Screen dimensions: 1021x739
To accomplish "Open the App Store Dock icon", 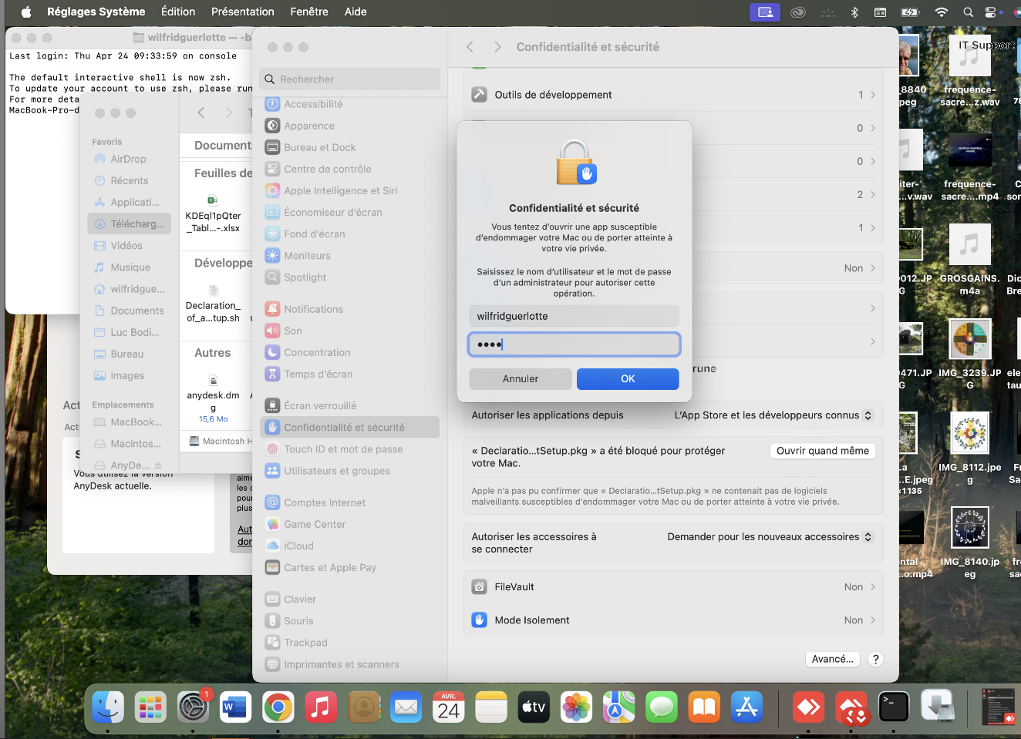I will tap(746, 707).
